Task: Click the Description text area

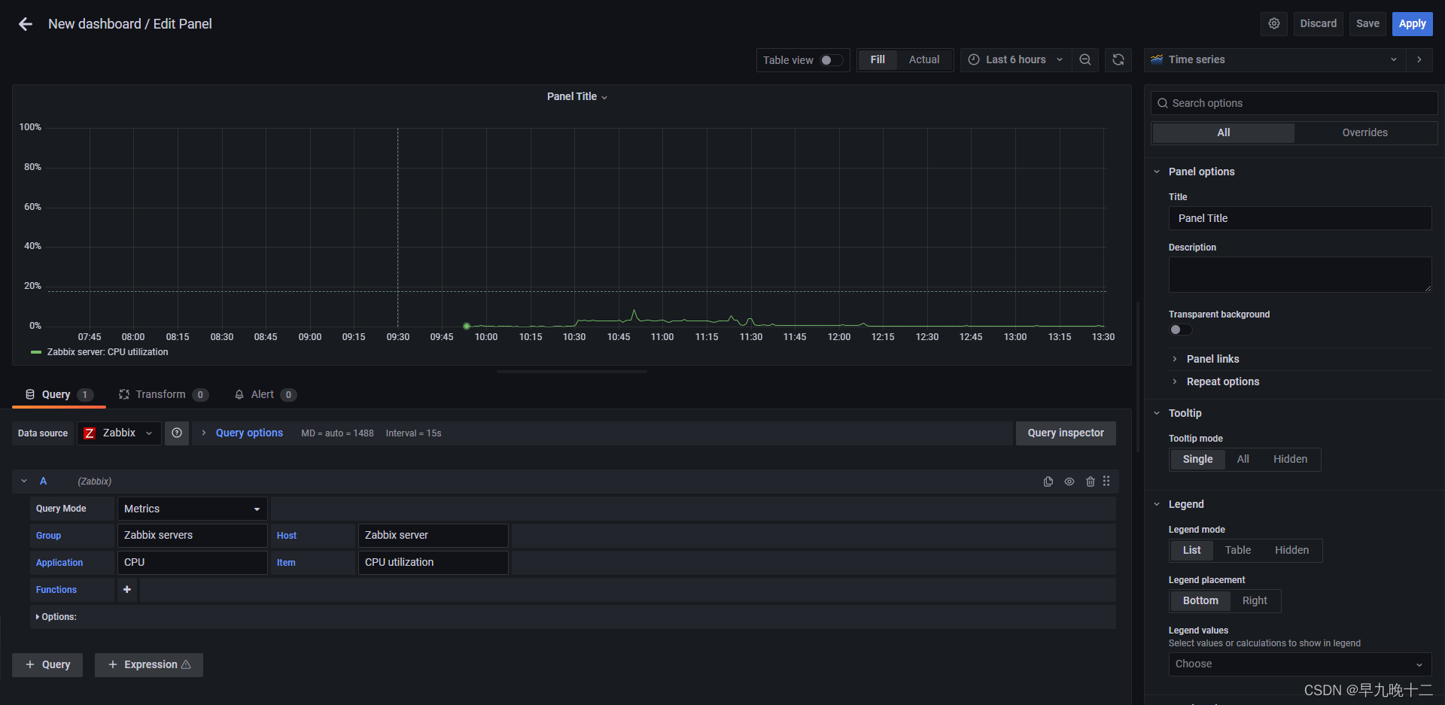Action: click(x=1300, y=275)
